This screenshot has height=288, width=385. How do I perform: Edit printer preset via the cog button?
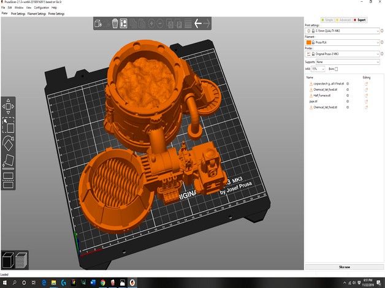coord(382,54)
